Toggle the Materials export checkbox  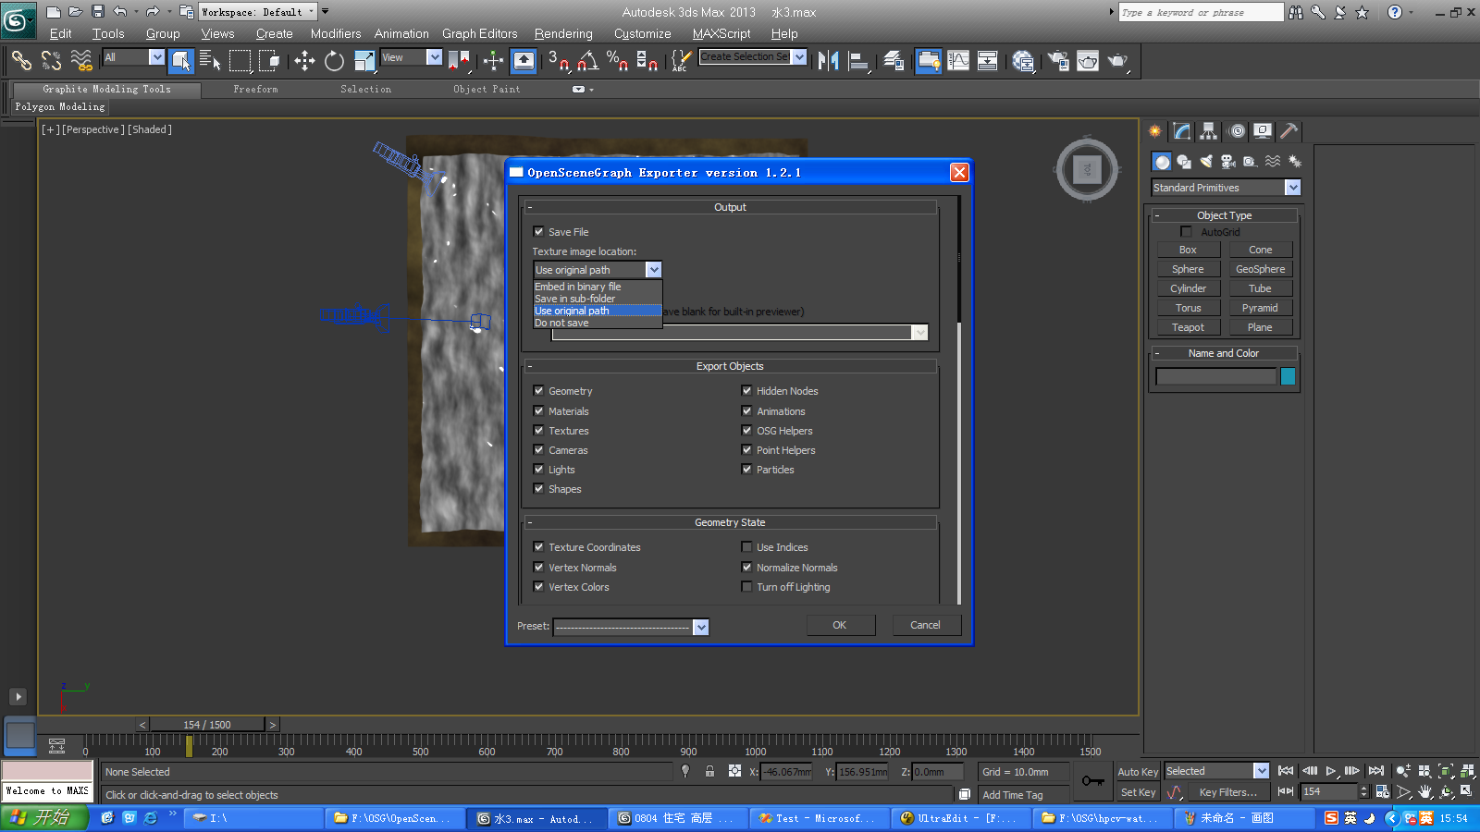pyautogui.click(x=538, y=410)
